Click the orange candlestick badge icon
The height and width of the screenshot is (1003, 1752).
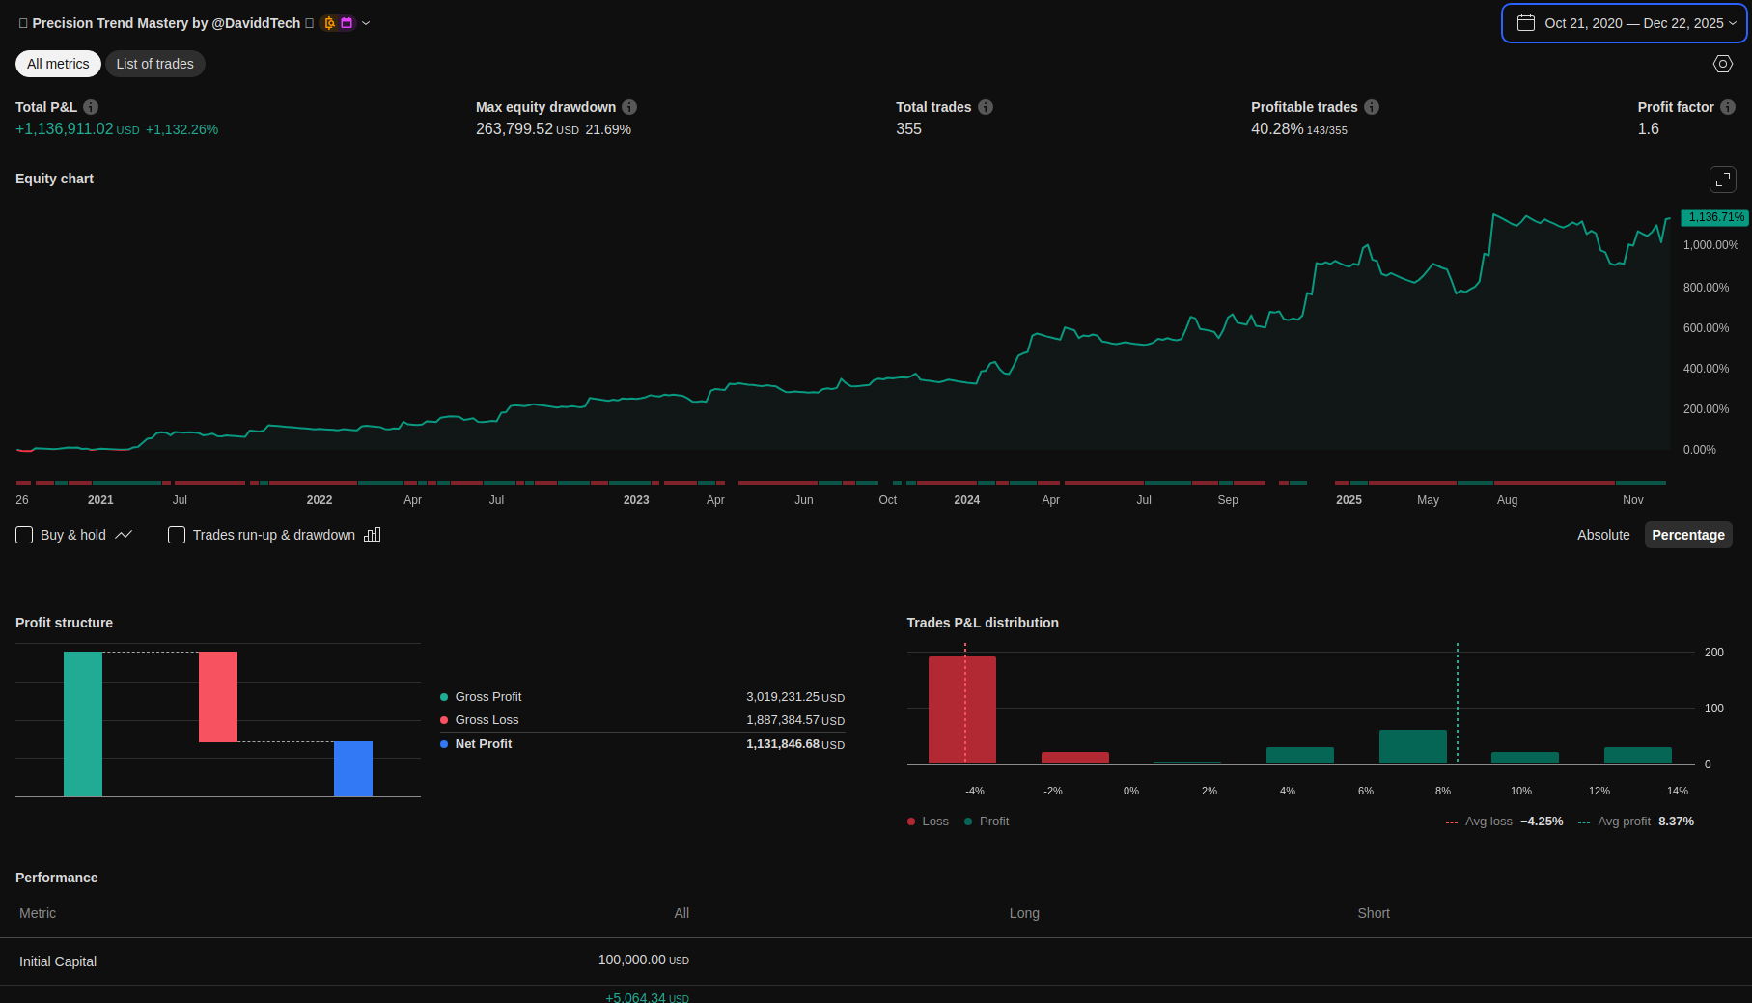[329, 23]
